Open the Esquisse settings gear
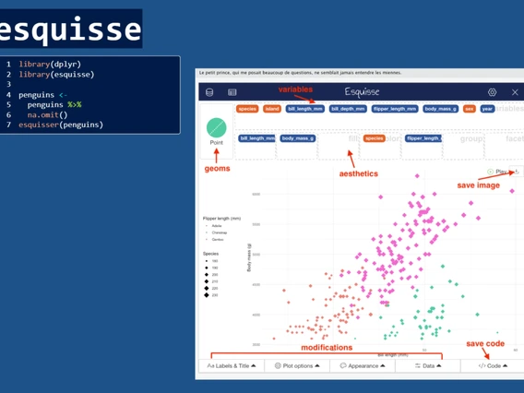Image resolution: width=524 pixels, height=393 pixels. [492, 92]
